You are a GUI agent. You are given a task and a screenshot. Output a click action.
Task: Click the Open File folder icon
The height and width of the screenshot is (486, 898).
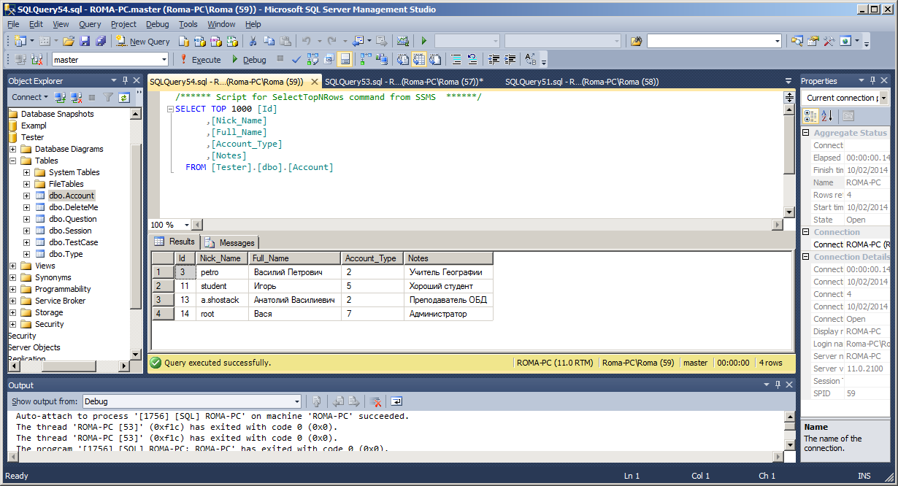point(69,42)
